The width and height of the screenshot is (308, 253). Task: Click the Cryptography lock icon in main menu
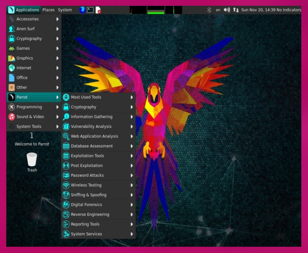pyautogui.click(x=12, y=39)
